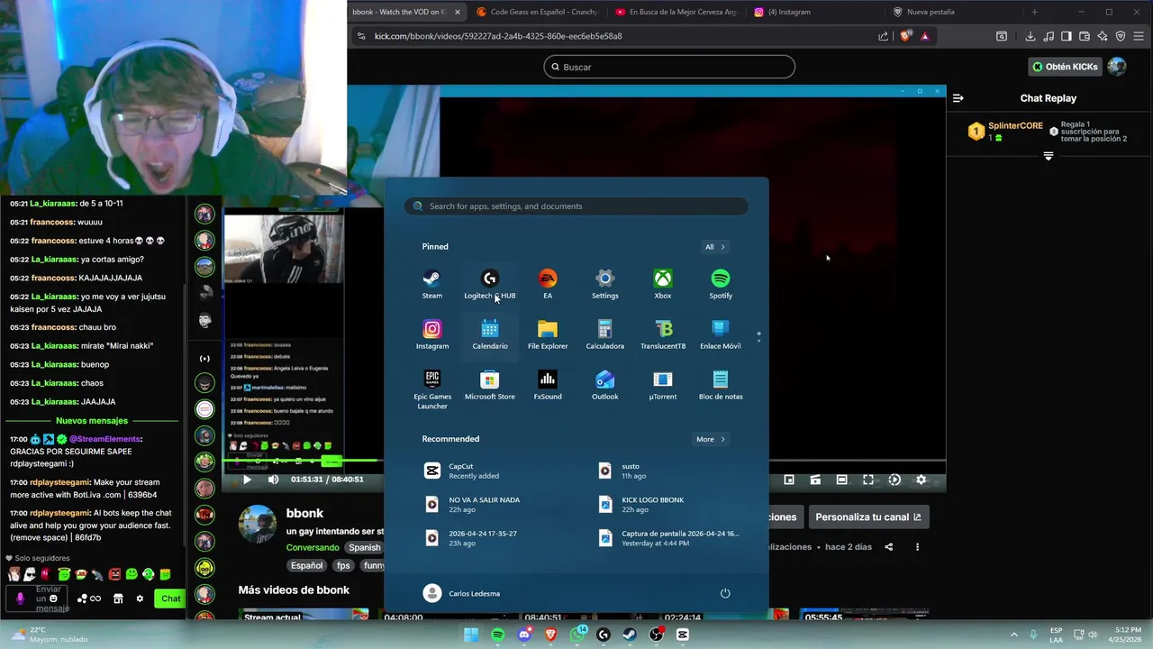Open KICK LOGO BBONK recommended file

[671, 505]
